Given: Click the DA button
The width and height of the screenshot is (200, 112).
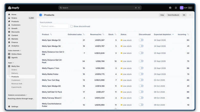Looking at the screenshot, I should tap(184, 15).
